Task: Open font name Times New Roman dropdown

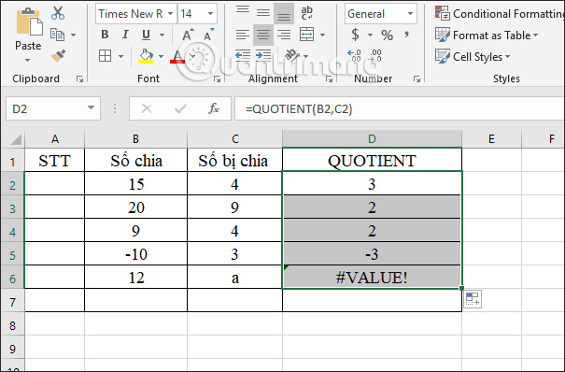Action: pyautogui.click(x=171, y=14)
